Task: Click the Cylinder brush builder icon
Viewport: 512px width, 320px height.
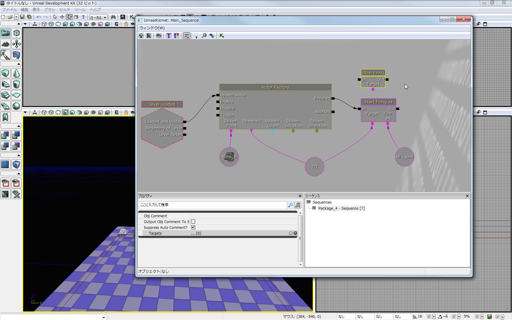Action: 16,84
